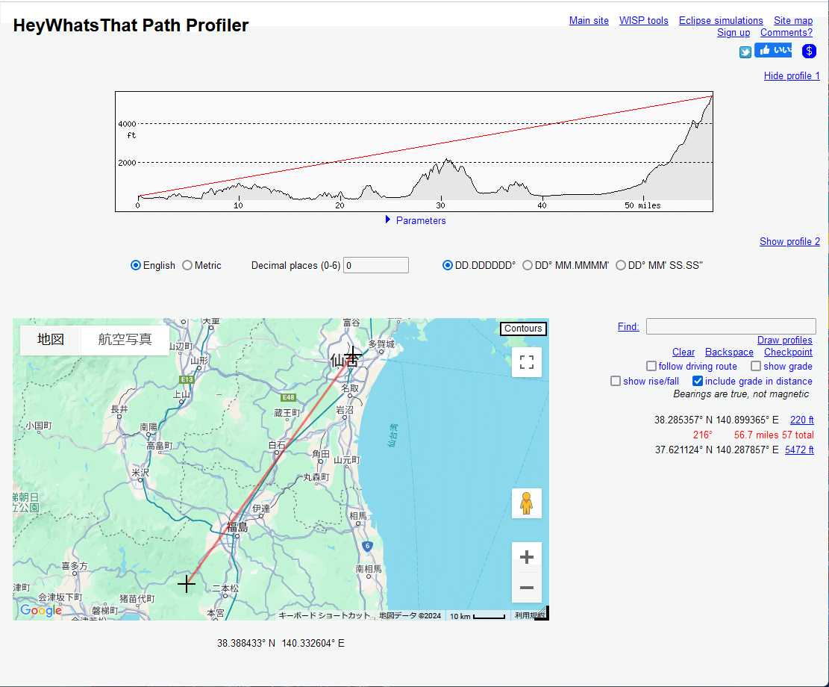829x687 pixels.
Task: Switch to the 航空写真 satellite view tab
Action: click(x=126, y=340)
